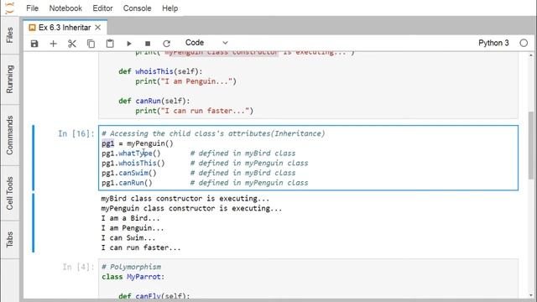Click the I am a Bird... output line
Image resolution: width=537 pixels, height=302 pixels.
(130, 218)
